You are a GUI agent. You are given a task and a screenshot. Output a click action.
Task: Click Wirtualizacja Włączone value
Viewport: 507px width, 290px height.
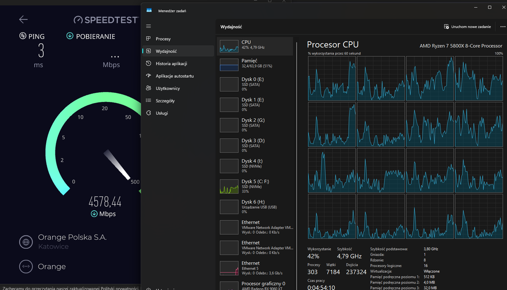pyautogui.click(x=431, y=271)
